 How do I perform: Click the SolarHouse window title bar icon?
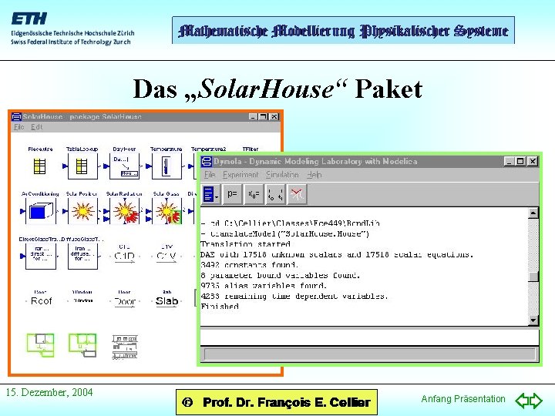17,117
